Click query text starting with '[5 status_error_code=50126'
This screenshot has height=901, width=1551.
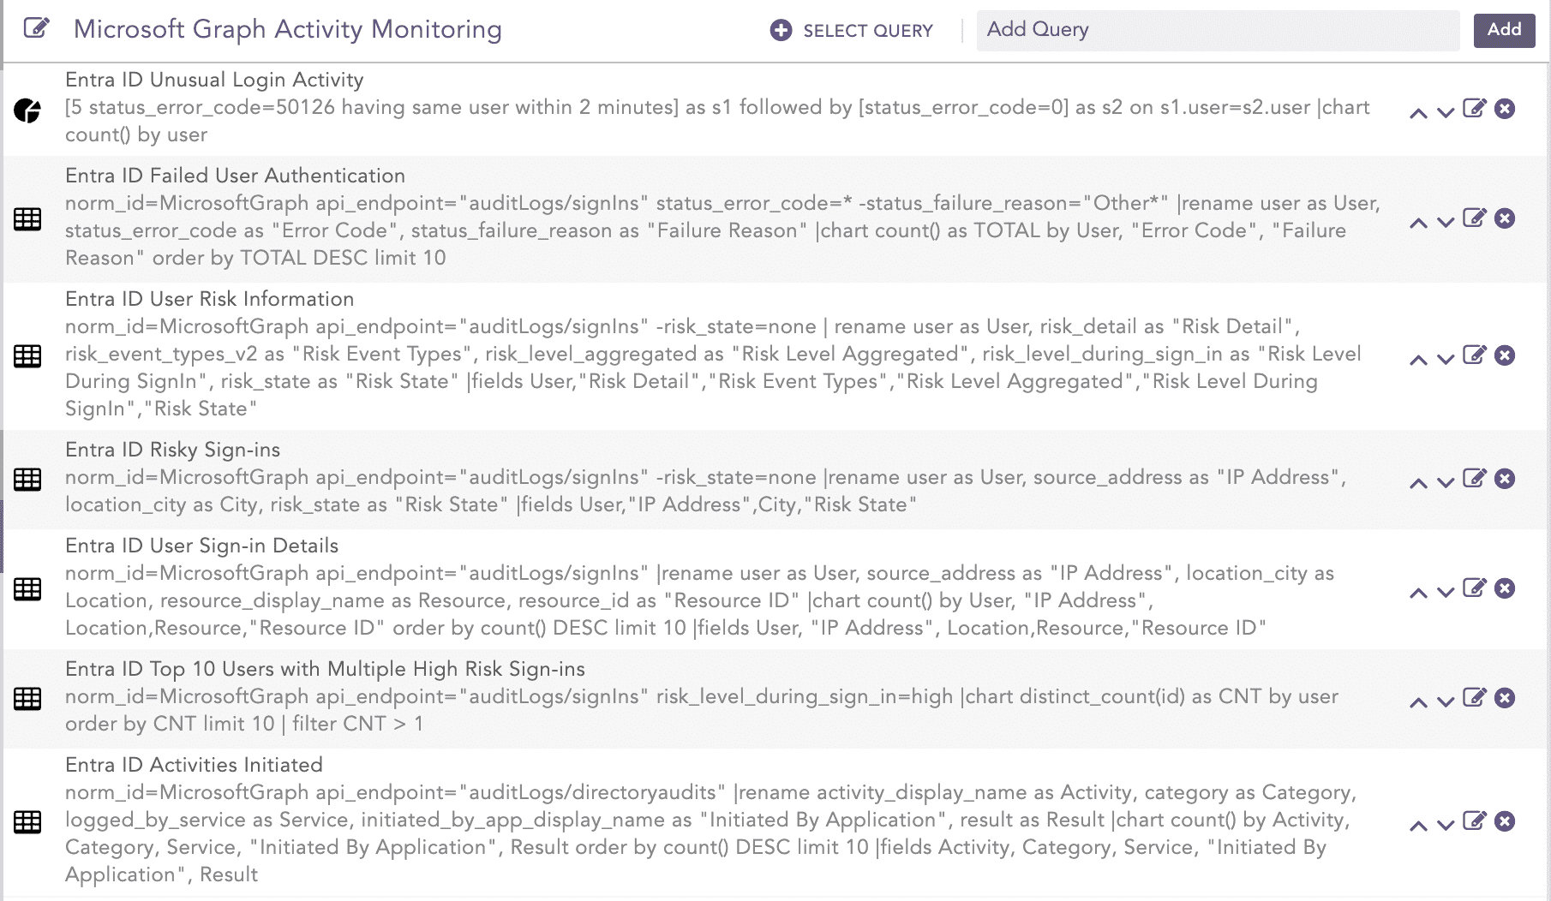click(x=717, y=121)
